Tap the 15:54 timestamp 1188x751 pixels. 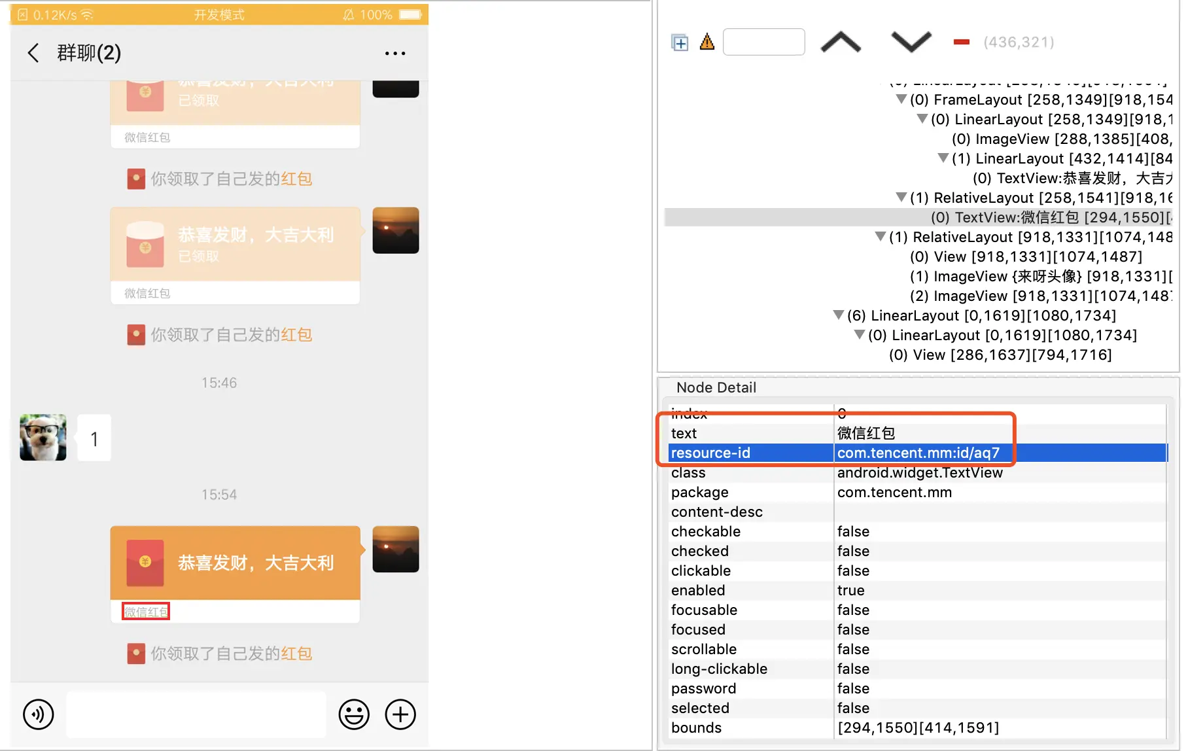(x=219, y=495)
